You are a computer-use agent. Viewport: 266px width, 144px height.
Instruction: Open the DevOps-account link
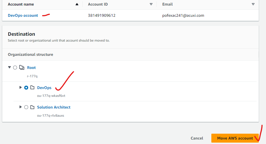tap(23, 16)
